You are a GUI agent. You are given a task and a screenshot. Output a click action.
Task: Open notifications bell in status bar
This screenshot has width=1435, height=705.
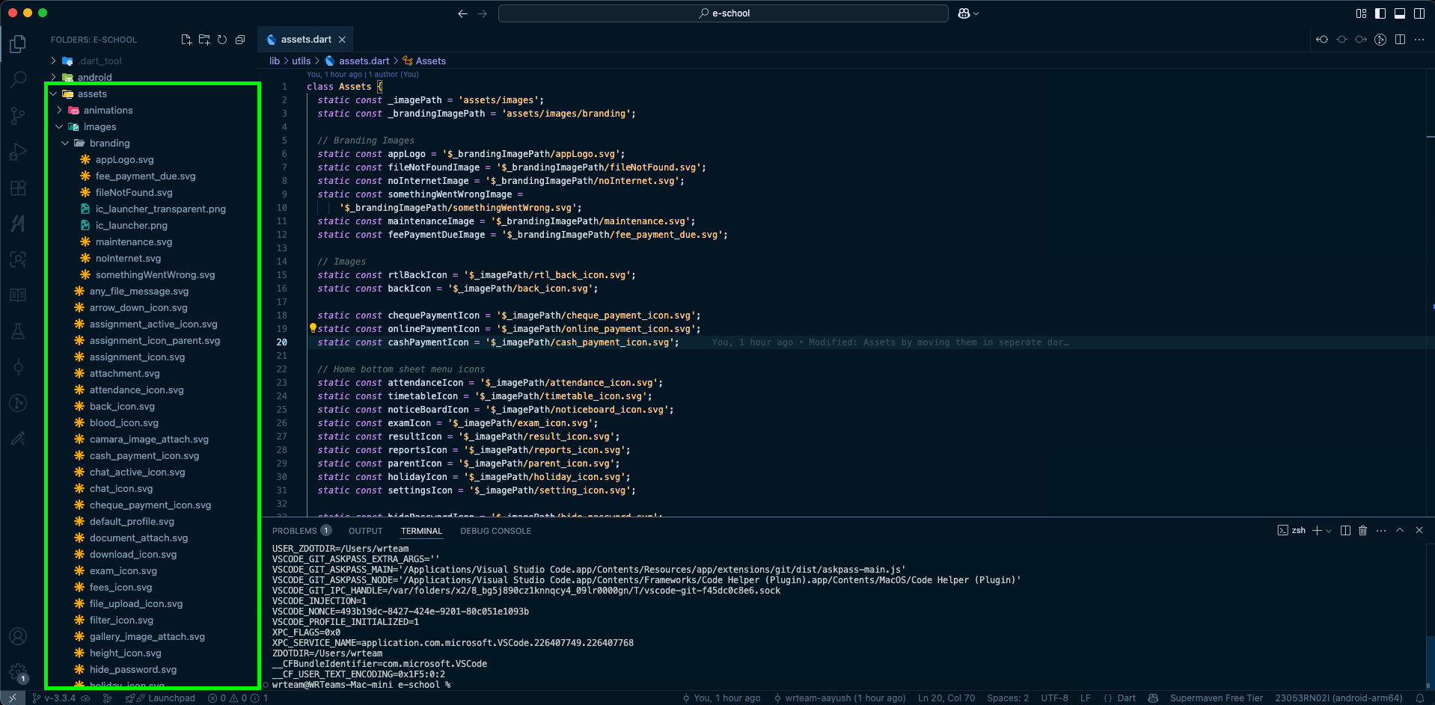1419,698
